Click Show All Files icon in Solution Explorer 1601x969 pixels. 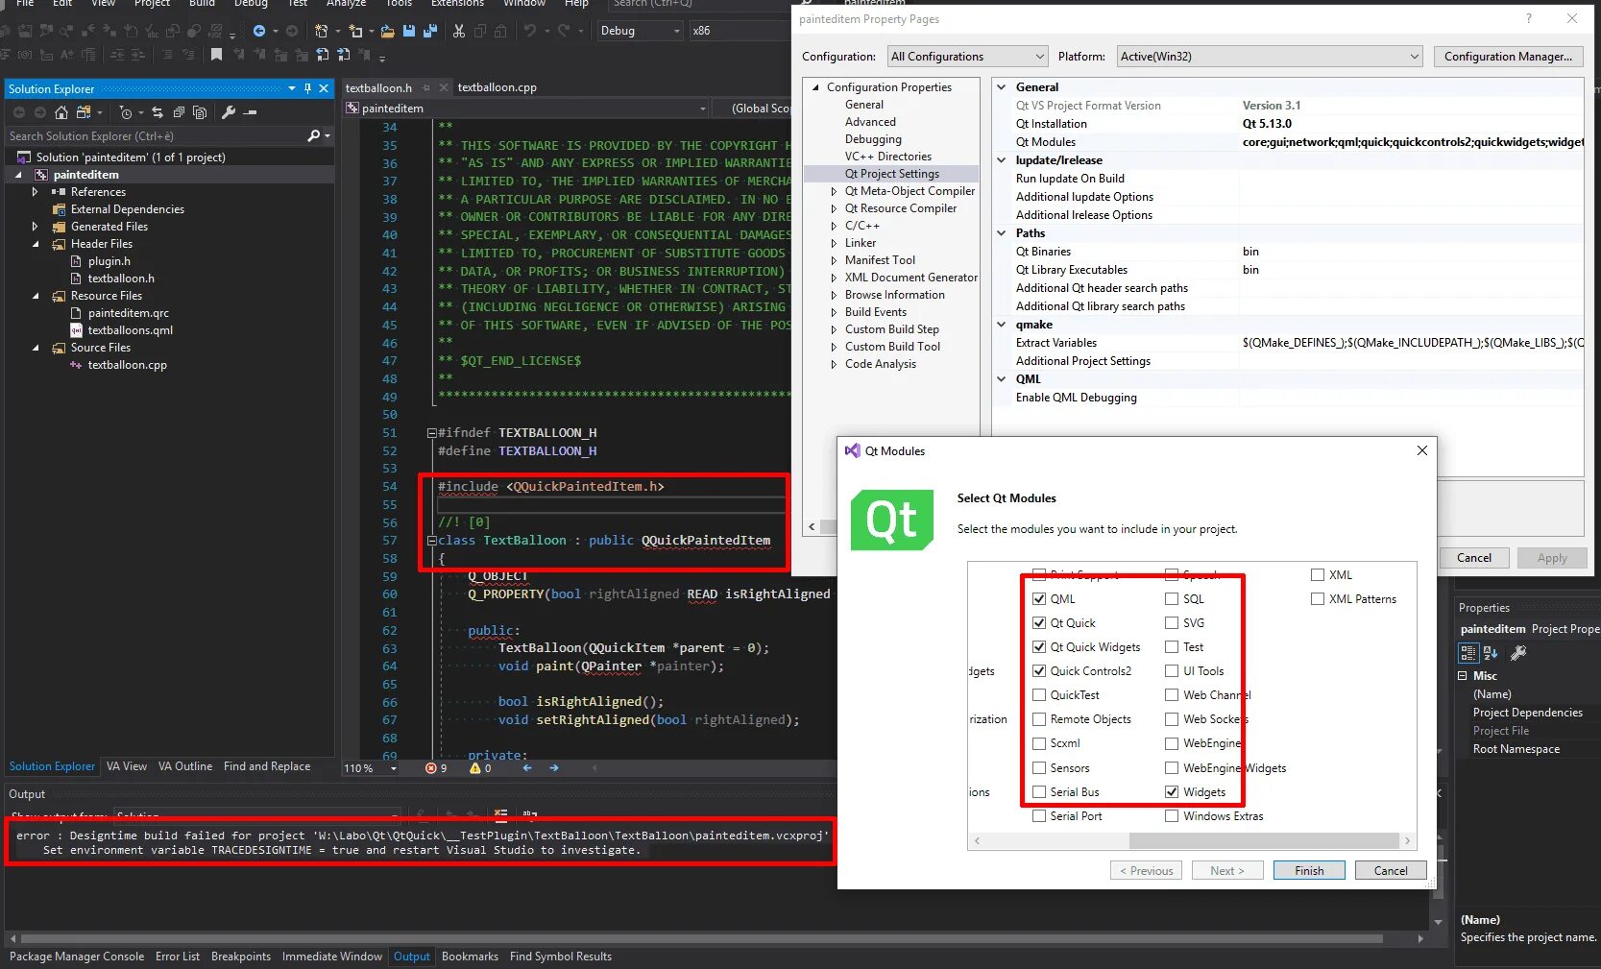[x=200, y=112]
